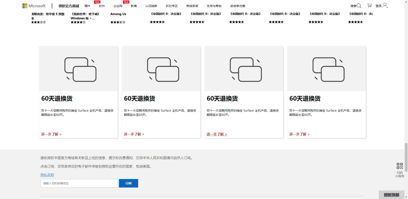Image resolution: width=408 pixels, height=199 pixels.
Task: Open the 企业购 menu
Action: pyautogui.click(x=118, y=6)
